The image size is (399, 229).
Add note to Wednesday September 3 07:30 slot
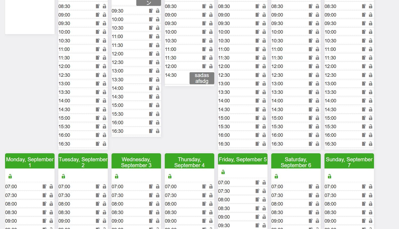(x=151, y=195)
